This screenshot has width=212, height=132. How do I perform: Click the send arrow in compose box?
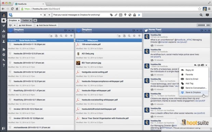click(x=139, y=15)
